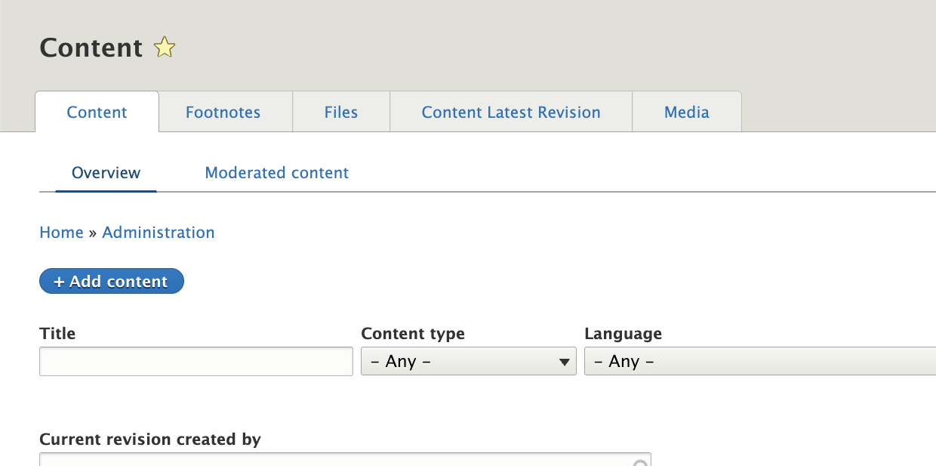The width and height of the screenshot is (936, 466).
Task: Click the plus icon on the Add content button
Action: point(59,281)
